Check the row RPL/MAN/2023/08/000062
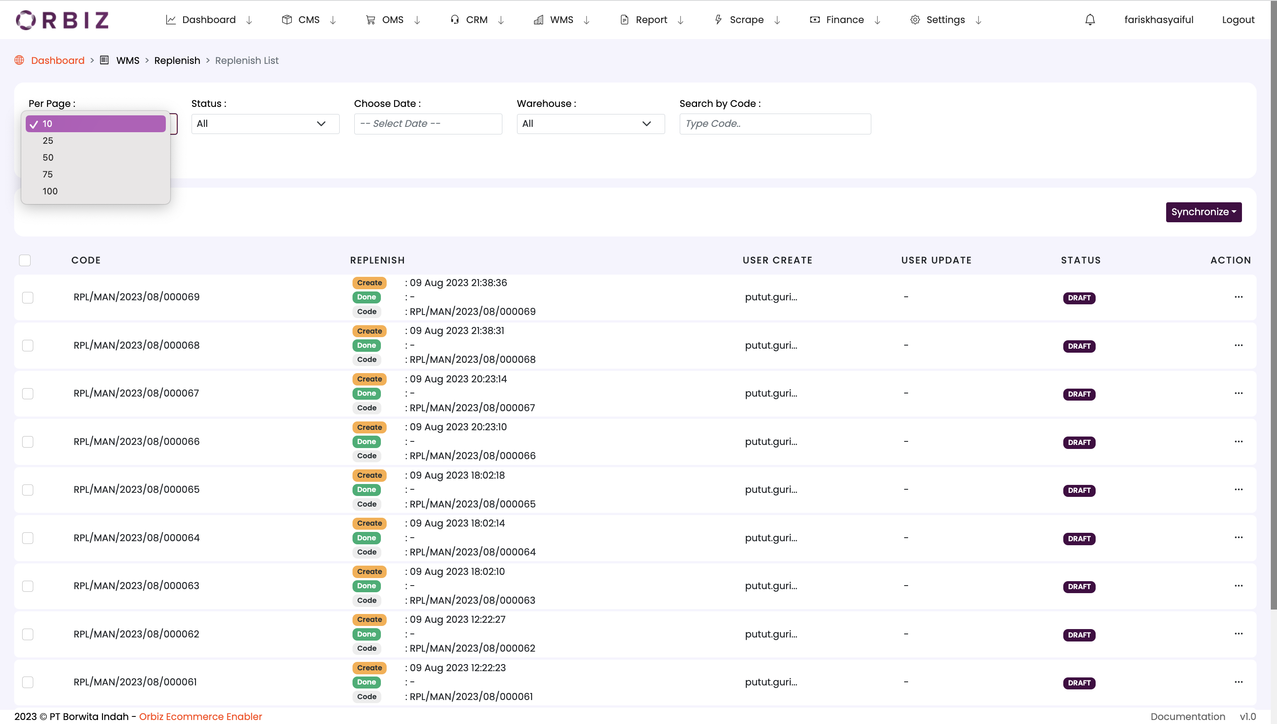This screenshot has width=1277, height=724. (28, 634)
